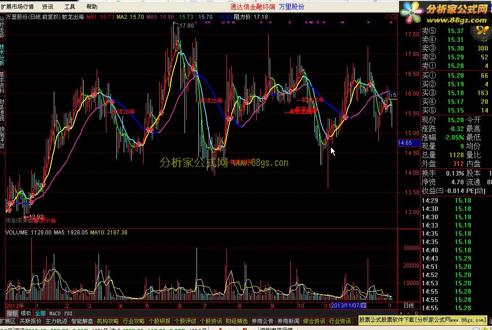This screenshot has height=330, width=492.
Task: Click the 14.65 price cursor label
Action: tap(408, 143)
